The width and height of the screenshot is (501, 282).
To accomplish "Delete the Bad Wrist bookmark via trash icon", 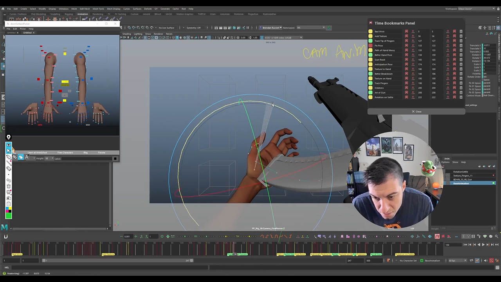I will (461, 31).
